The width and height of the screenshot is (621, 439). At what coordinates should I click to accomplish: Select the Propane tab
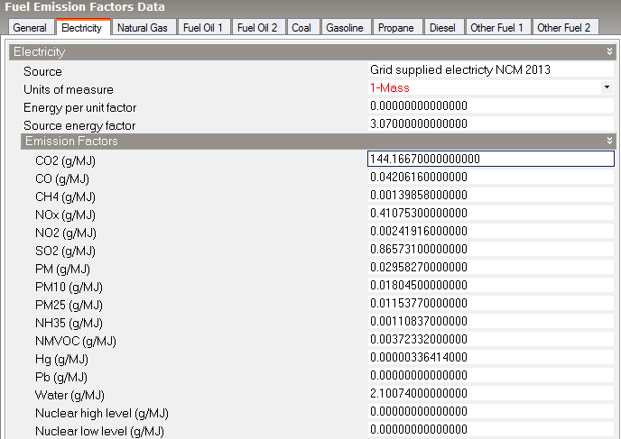point(396,28)
